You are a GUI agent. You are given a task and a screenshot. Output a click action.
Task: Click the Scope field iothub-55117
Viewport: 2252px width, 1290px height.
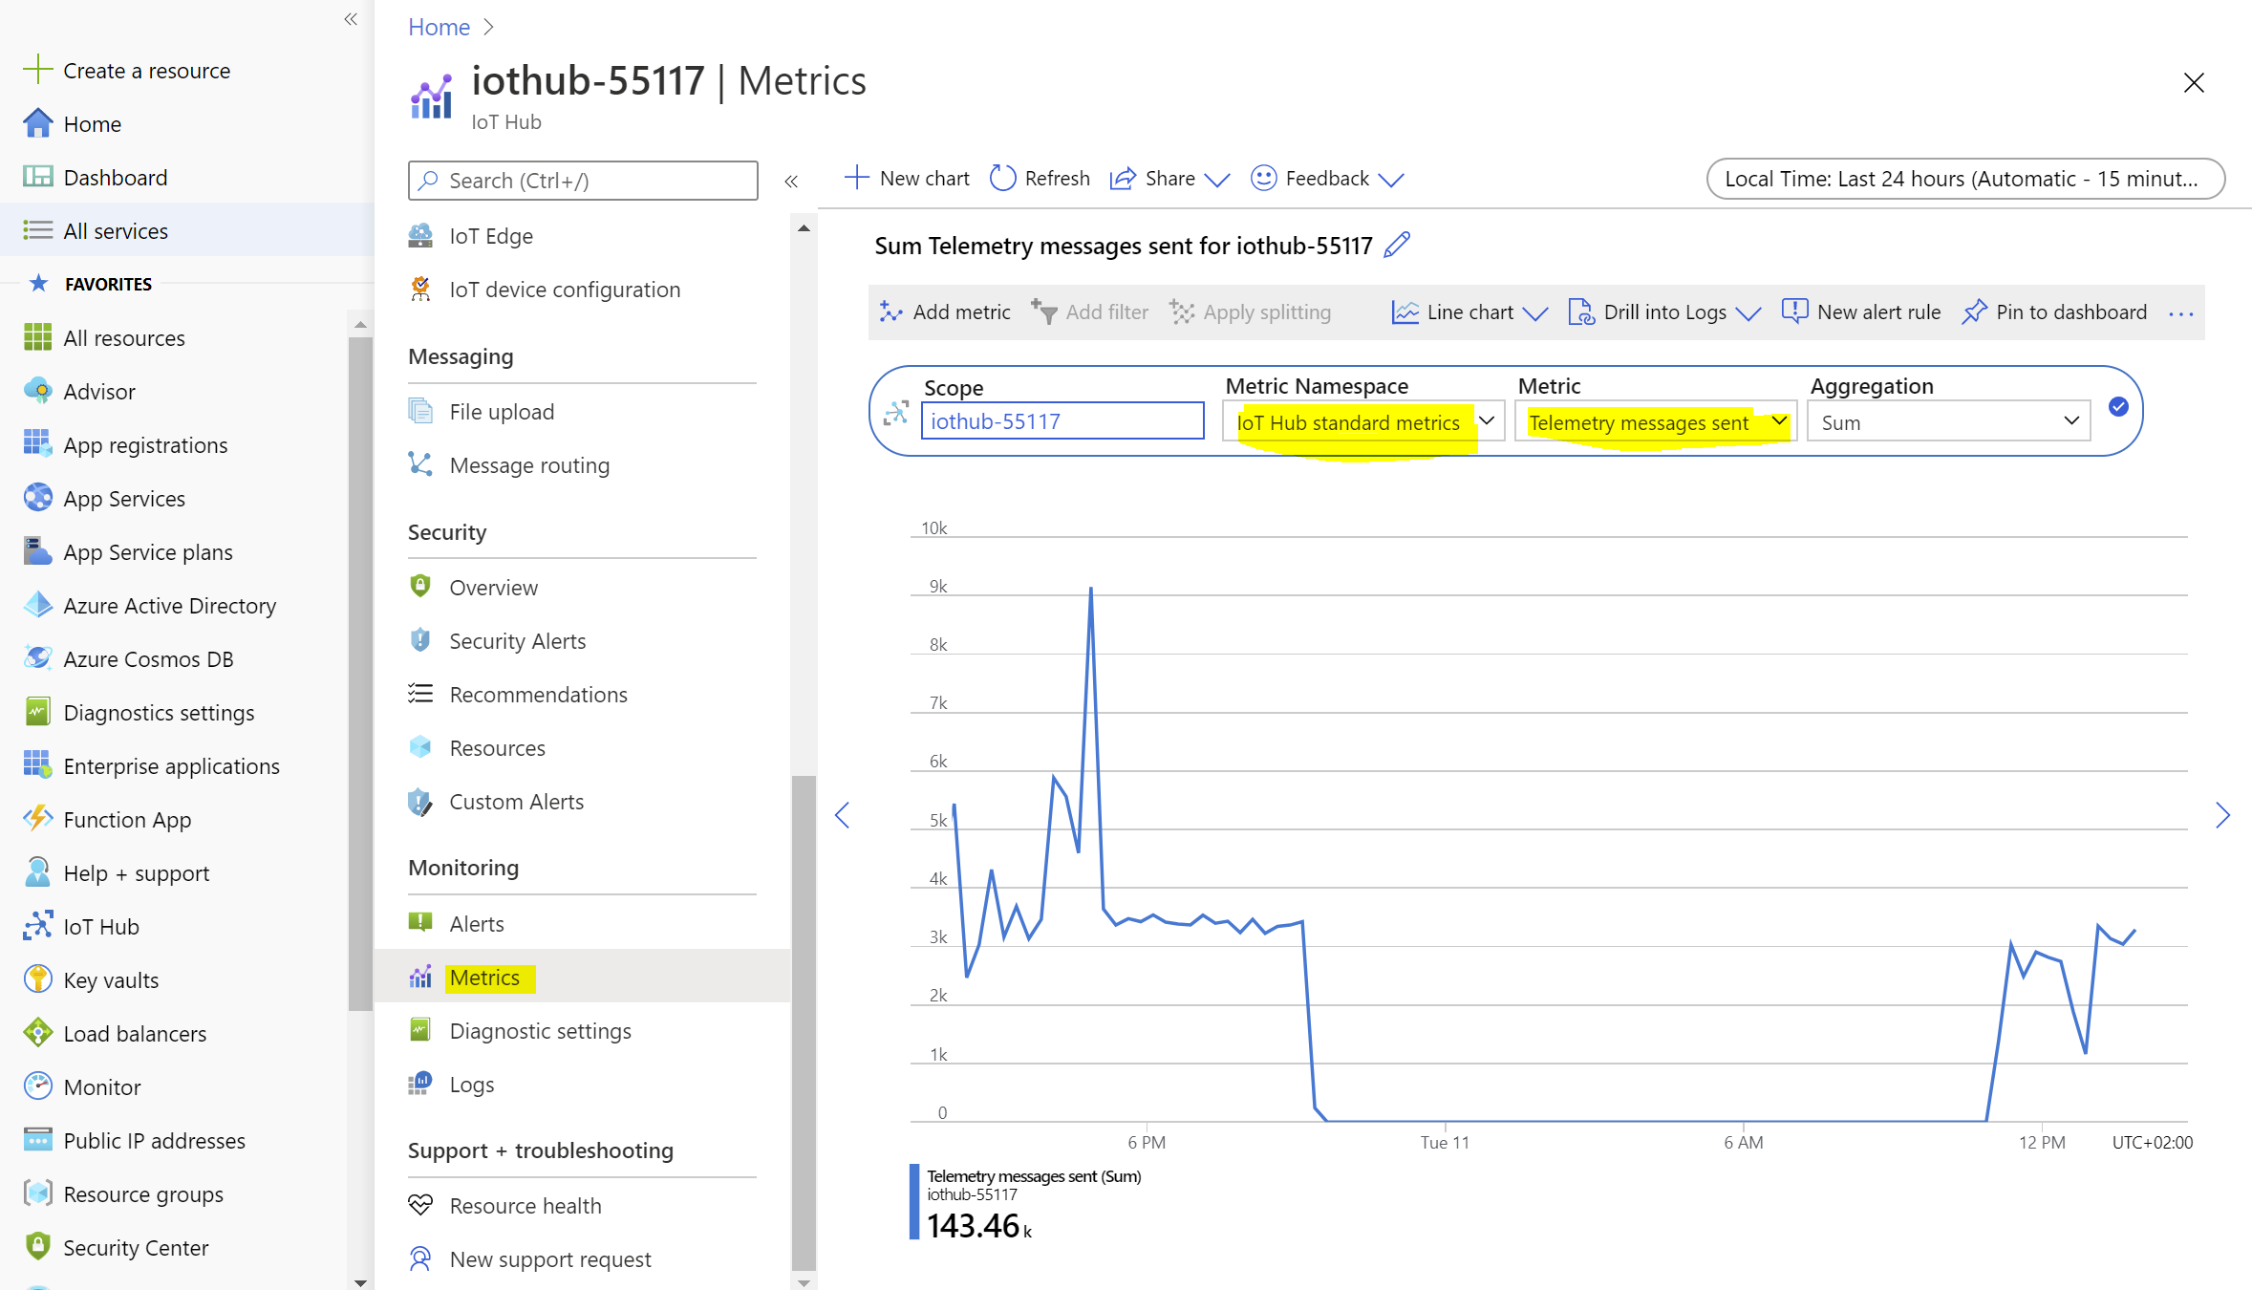pos(1062,420)
